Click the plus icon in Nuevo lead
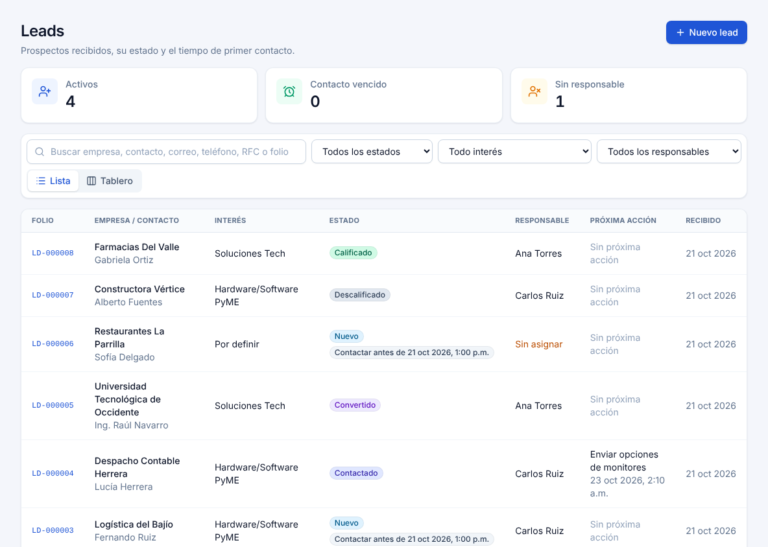Screen dimensions: 768x547 click(680, 32)
